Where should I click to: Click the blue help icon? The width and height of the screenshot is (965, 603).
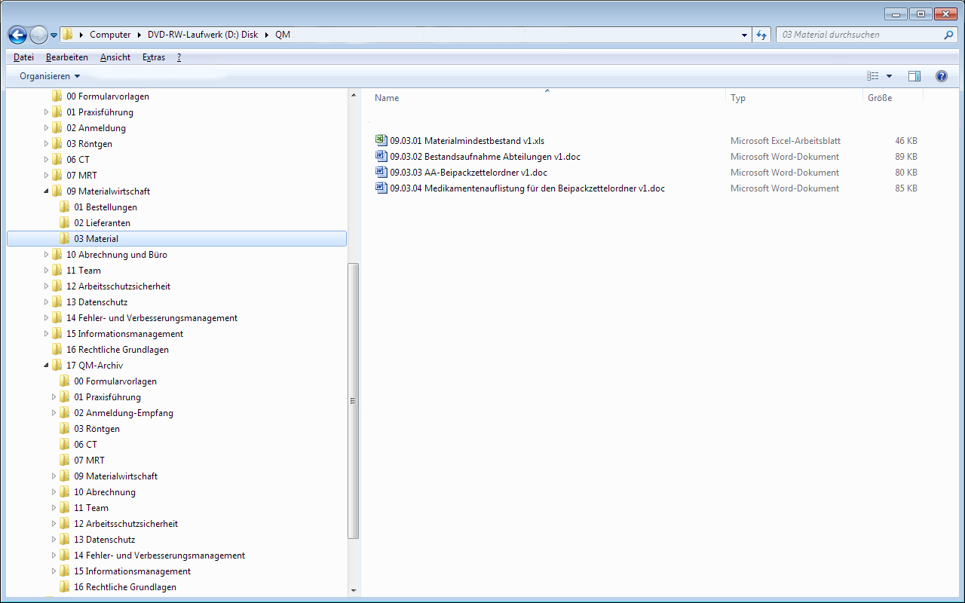point(942,76)
